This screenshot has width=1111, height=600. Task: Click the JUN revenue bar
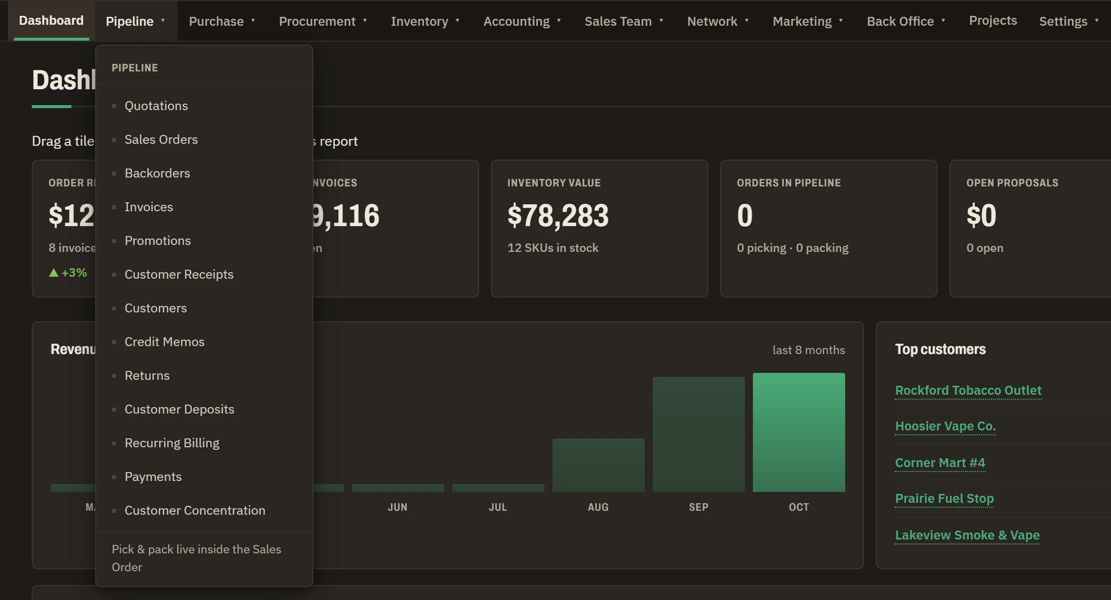click(x=398, y=488)
